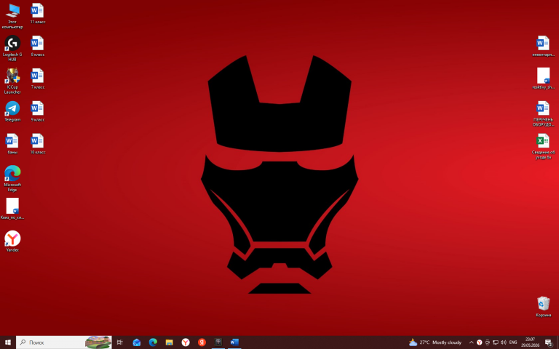
Task: Select the '9 класс' Word document
Action: pyautogui.click(x=37, y=111)
